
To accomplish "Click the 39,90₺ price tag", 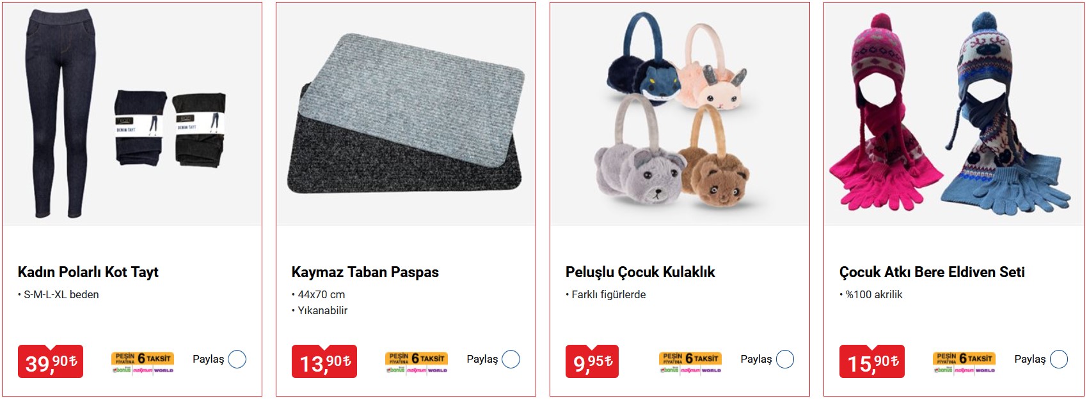I will tap(51, 361).
